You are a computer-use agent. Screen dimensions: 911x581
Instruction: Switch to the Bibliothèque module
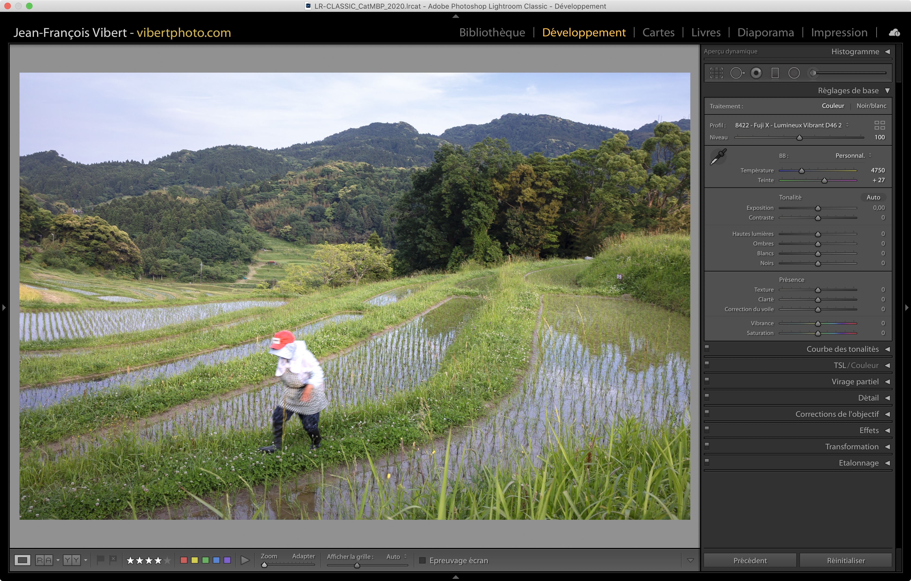coord(492,33)
